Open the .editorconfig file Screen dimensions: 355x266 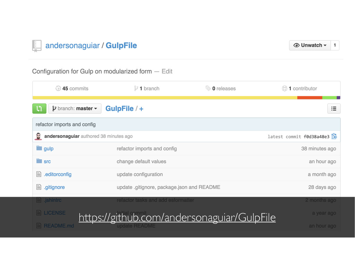[x=58, y=175]
